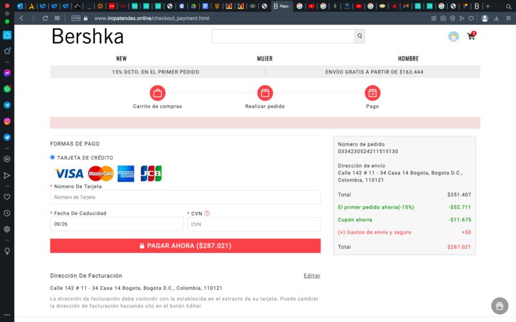This screenshot has width=516, height=322.
Task: Open WhatsApp in the sidebar
Action: point(7,89)
